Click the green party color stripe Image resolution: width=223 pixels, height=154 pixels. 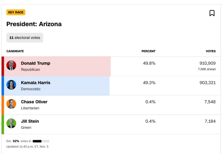point(3,125)
